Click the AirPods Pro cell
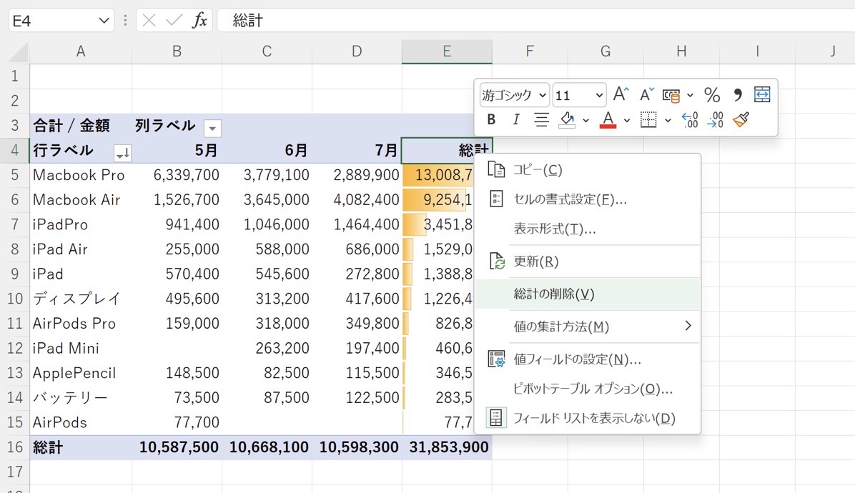855x493 pixels. tap(81, 323)
